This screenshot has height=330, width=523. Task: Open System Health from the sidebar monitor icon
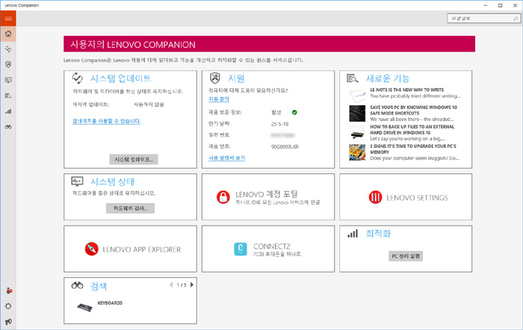tap(8, 80)
